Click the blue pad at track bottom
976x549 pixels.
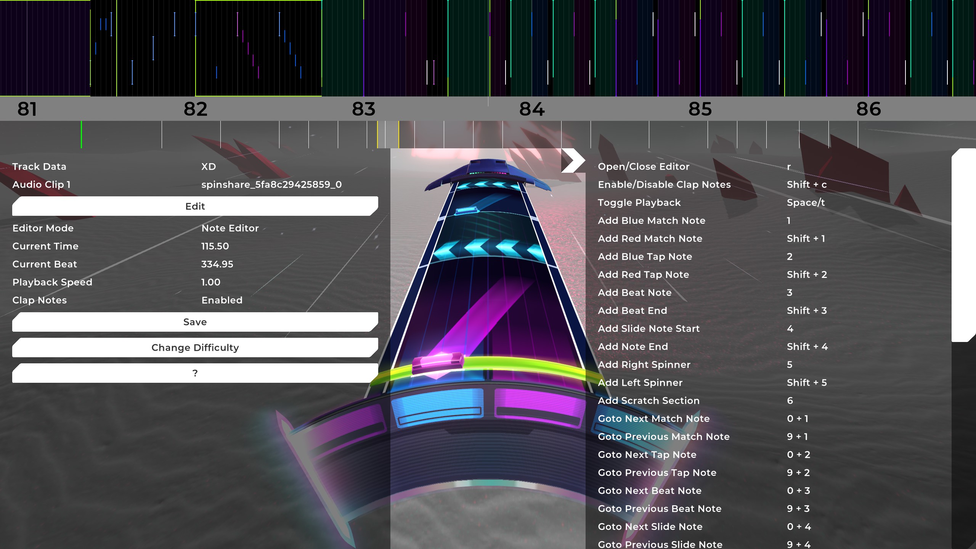(438, 408)
